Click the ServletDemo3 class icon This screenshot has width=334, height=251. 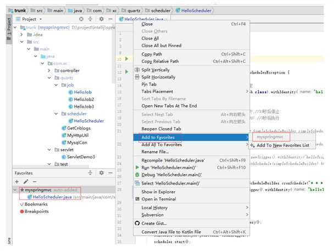coord(64,157)
